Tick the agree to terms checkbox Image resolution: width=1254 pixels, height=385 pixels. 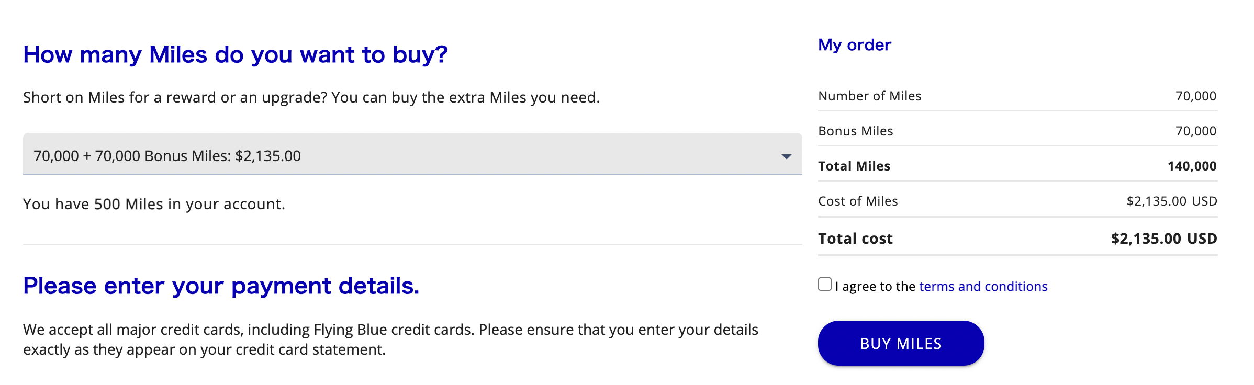coord(825,284)
